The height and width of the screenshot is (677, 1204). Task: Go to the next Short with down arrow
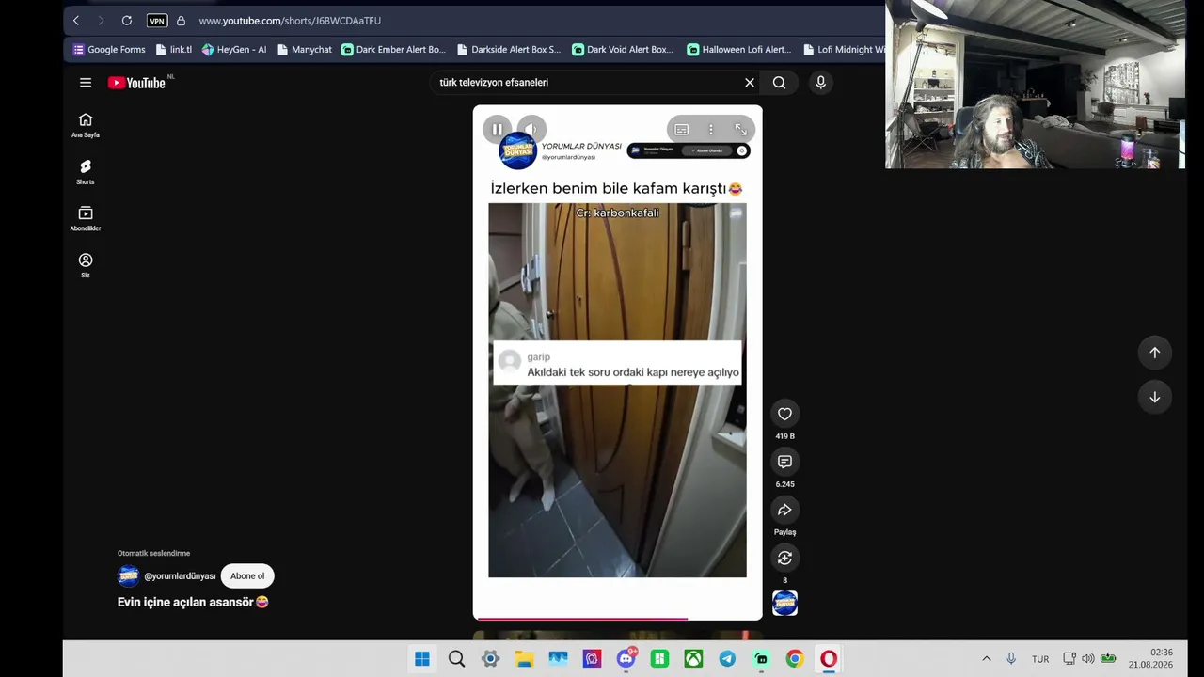tap(1155, 397)
